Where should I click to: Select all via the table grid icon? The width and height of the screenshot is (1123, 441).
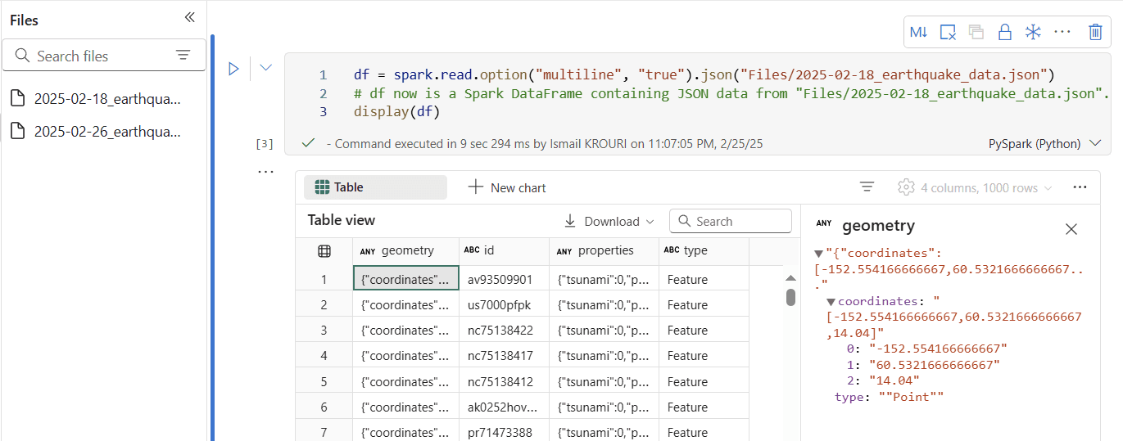324,250
